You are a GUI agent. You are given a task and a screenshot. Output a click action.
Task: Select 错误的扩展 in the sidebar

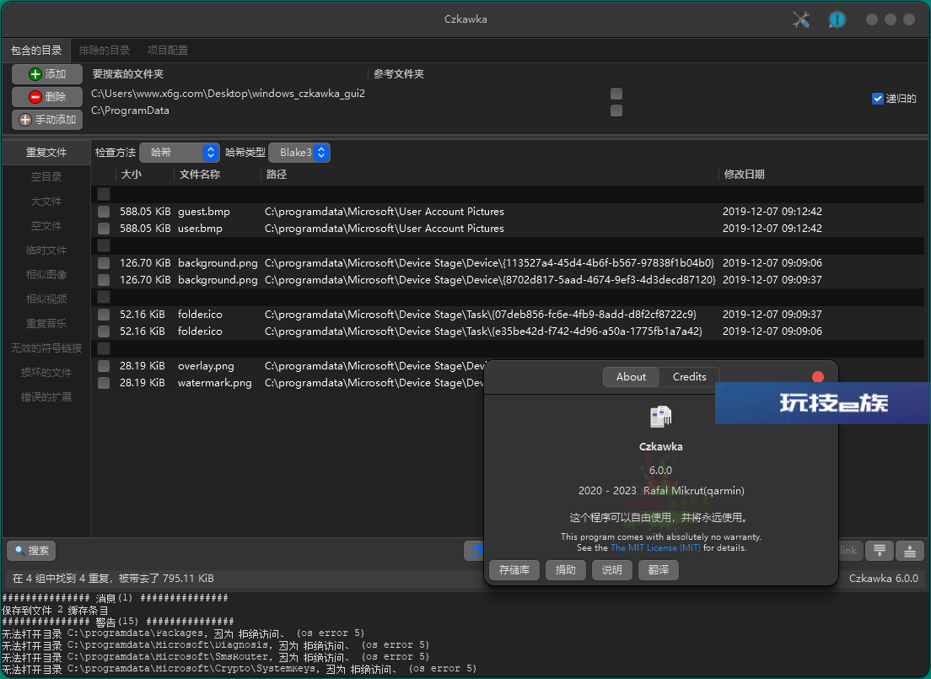click(46, 396)
